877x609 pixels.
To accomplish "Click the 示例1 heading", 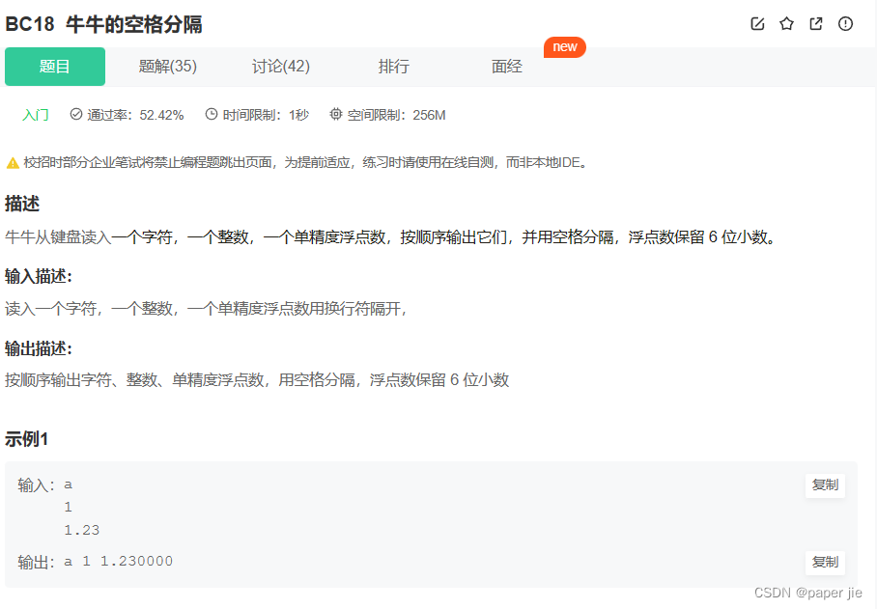I will pyautogui.click(x=27, y=439).
